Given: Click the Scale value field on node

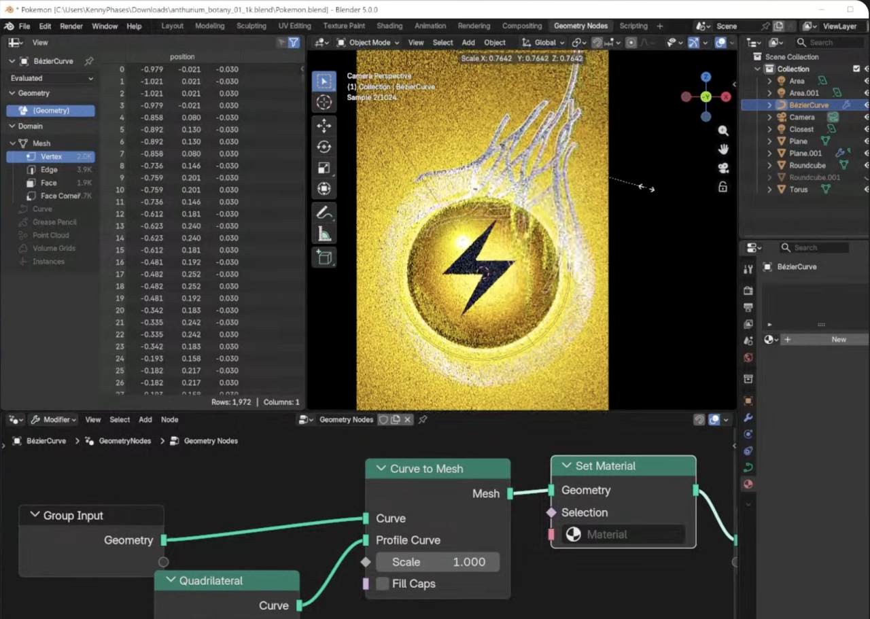Looking at the screenshot, I should pos(438,562).
